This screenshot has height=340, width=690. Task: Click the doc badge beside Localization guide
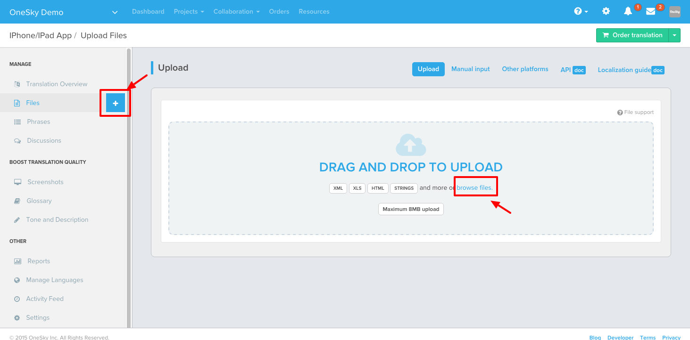click(x=658, y=70)
